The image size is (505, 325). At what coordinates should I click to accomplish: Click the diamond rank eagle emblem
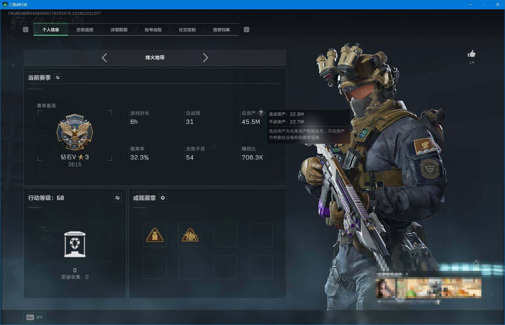point(75,132)
